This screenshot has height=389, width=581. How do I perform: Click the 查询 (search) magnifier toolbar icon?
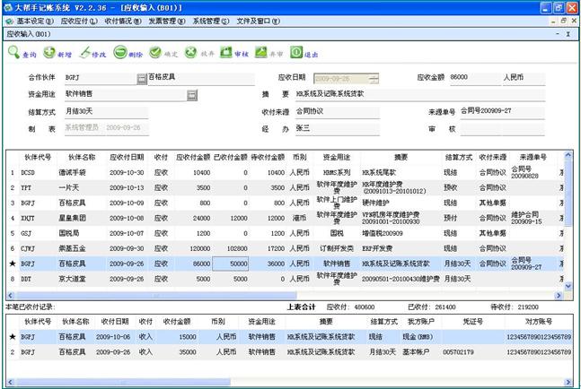click(13, 52)
